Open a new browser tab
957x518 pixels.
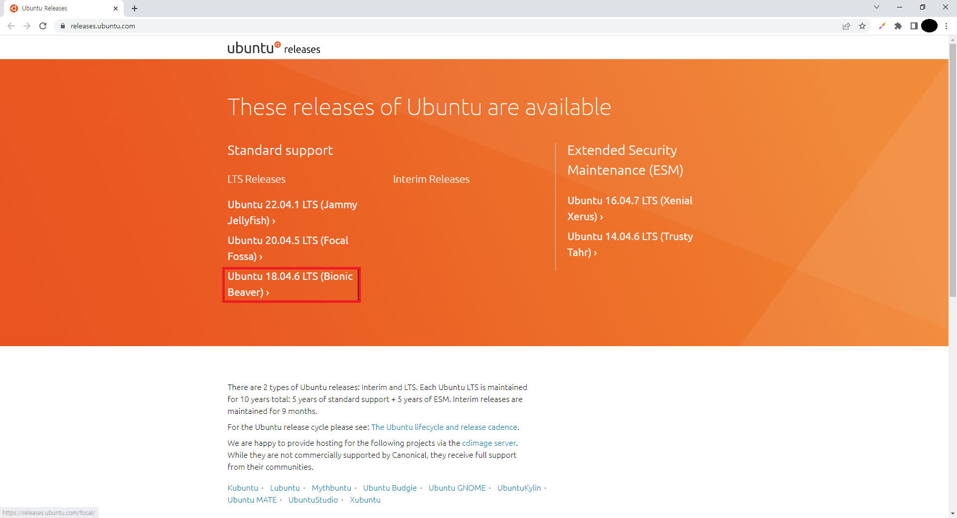pos(135,8)
